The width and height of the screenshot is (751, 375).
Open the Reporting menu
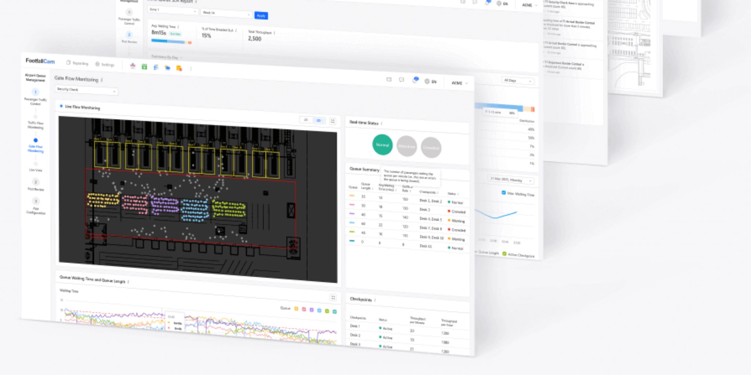point(77,63)
